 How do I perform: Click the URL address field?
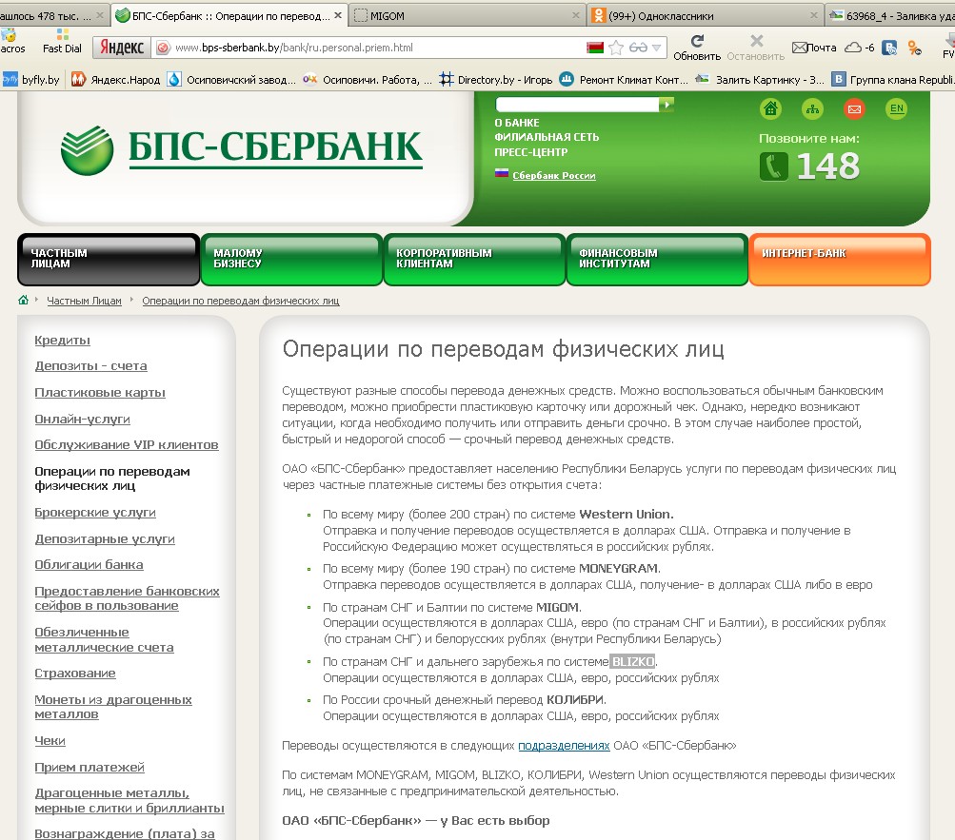point(376,48)
